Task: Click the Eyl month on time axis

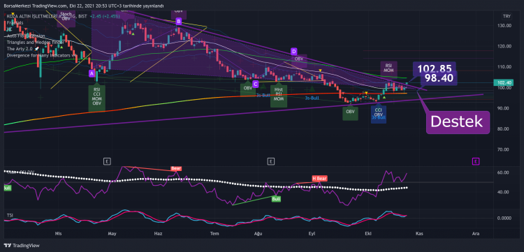Action: [x=312, y=234]
